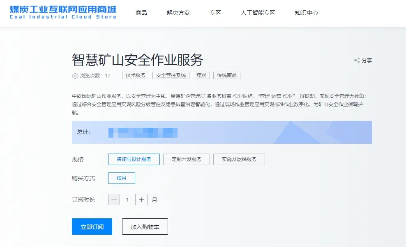Click the 立即订阅 button
Image resolution: width=406 pixels, height=247 pixels.
pos(92,227)
